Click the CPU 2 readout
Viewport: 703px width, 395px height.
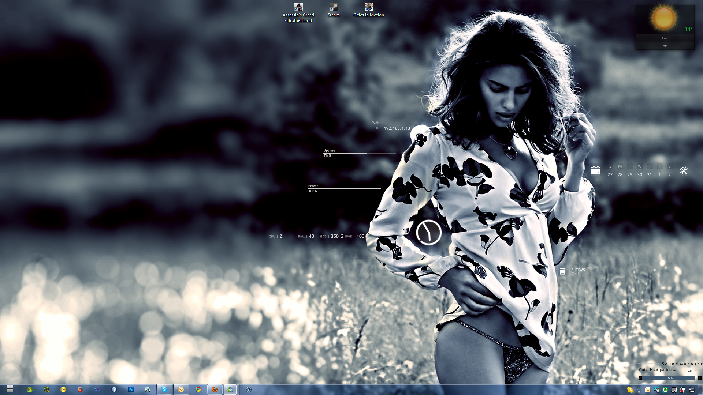click(x=275, y=236)
